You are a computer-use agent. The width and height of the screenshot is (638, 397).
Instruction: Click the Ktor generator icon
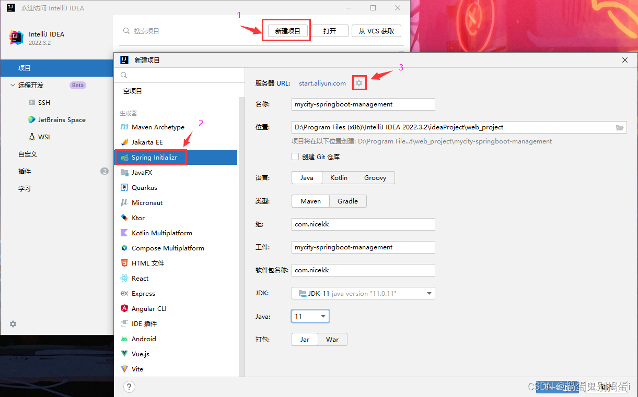124,218
